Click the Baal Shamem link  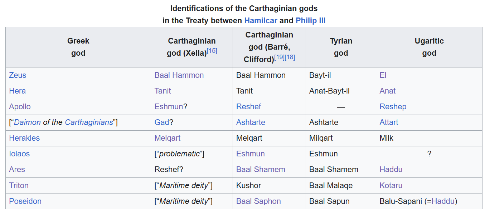coord(261,170)
